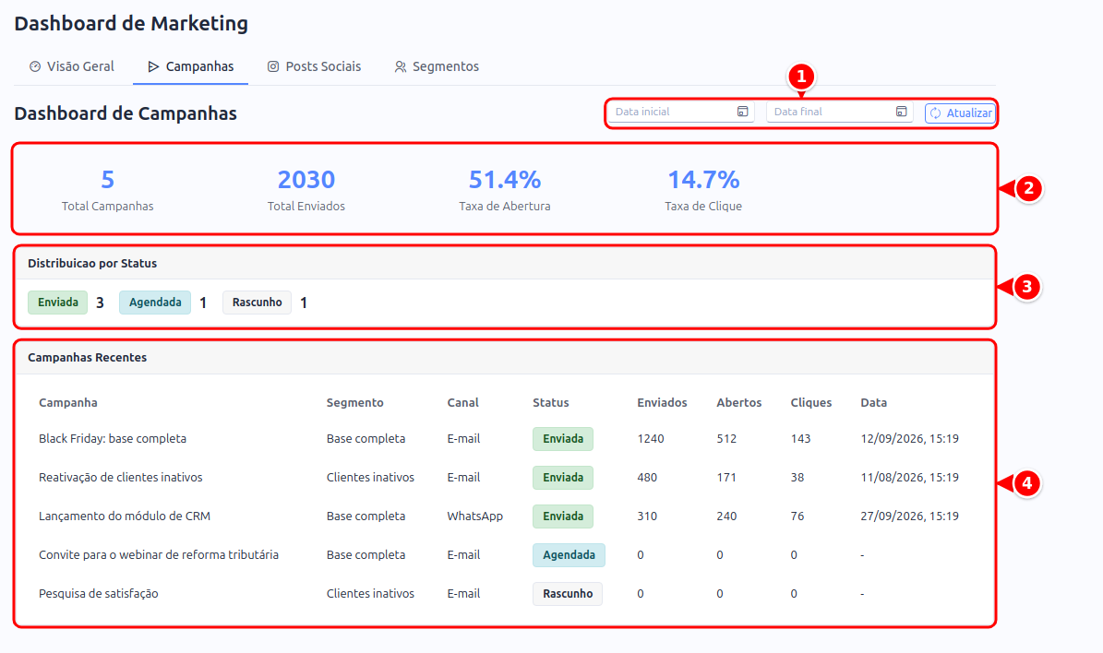Select the Black Friday: base completa campaign
This screenshot has height=653, width=1103.
pyautogui.click(x=113, y=439)
